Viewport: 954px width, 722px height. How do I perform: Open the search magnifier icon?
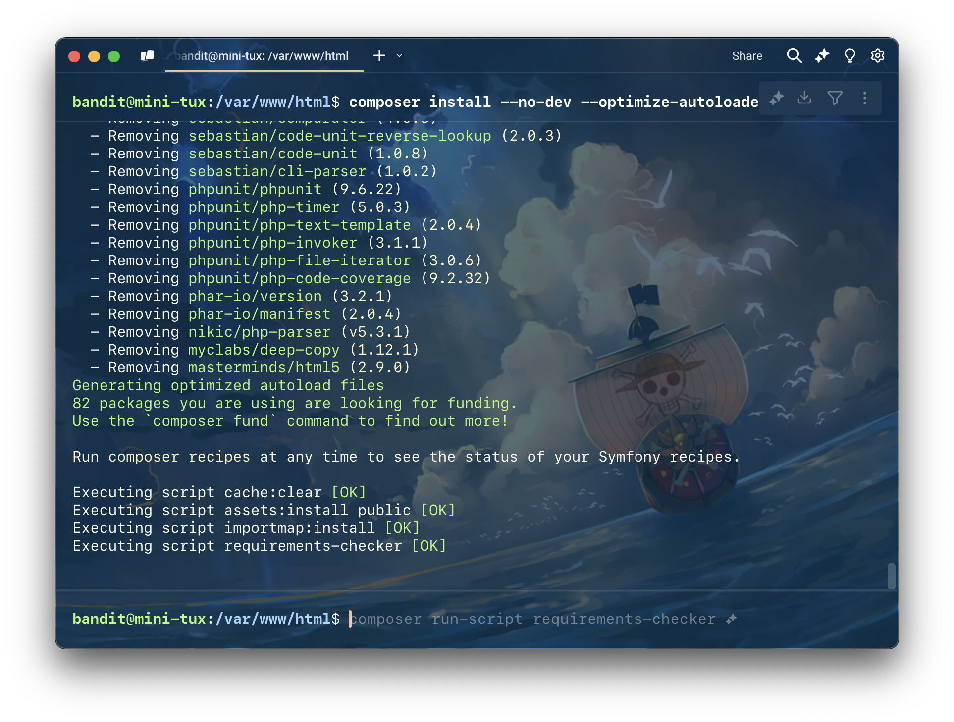coord(794,55)
